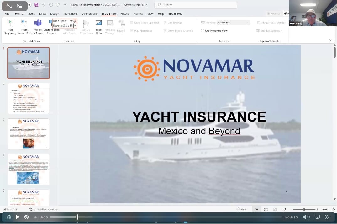Open the Transitions tab
The width and height of the screenshot is (337, 224).
point(71,13)
